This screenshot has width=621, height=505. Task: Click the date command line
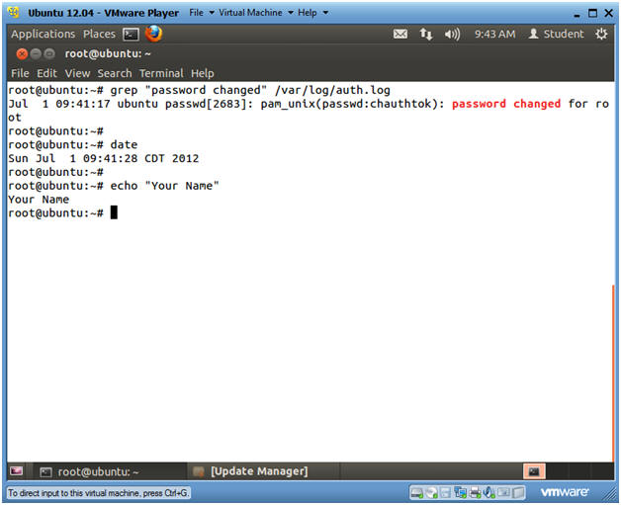(73, 145)
